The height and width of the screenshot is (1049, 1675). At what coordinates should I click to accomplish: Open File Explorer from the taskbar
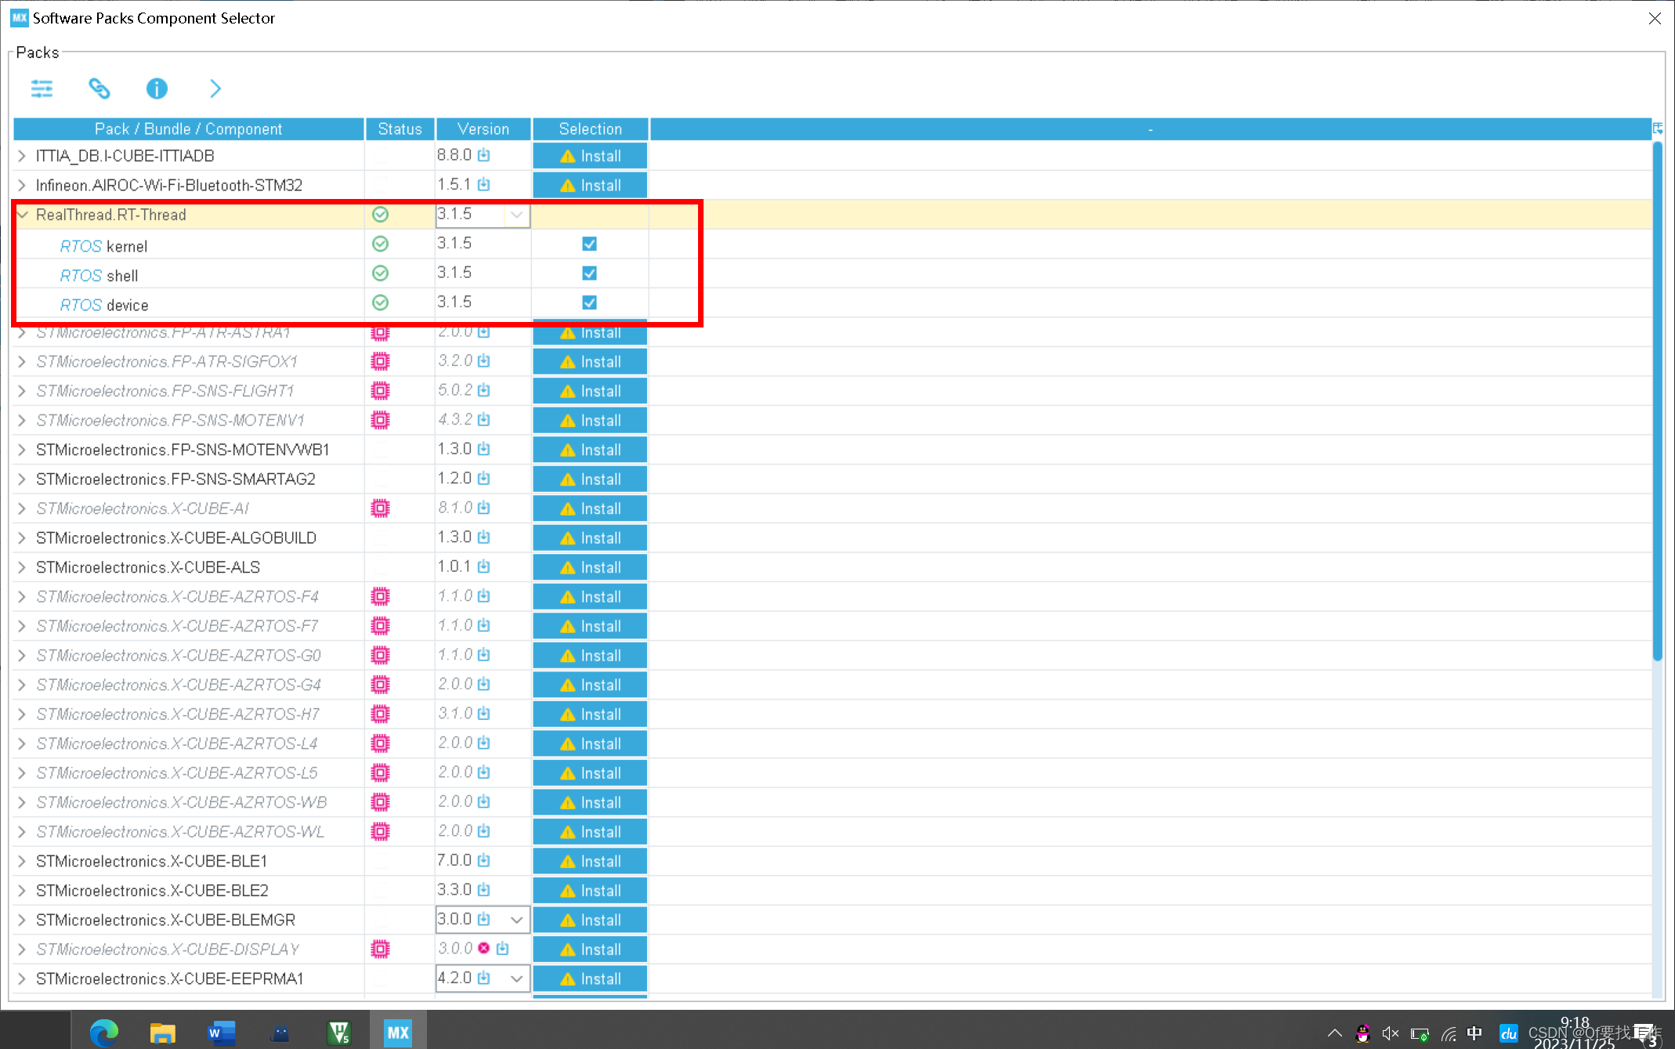coord(162,1033)
